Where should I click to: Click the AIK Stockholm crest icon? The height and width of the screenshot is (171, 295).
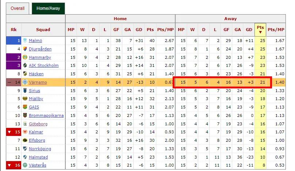[25, 65]
